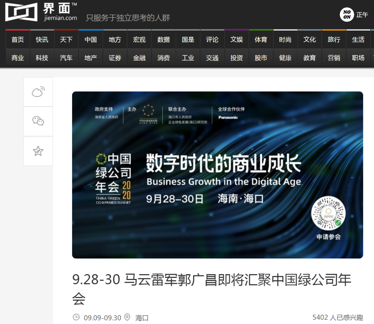Select the 体育 navigation item
The height and width of the screenshot is (324, 374).
tap(261, 40)
